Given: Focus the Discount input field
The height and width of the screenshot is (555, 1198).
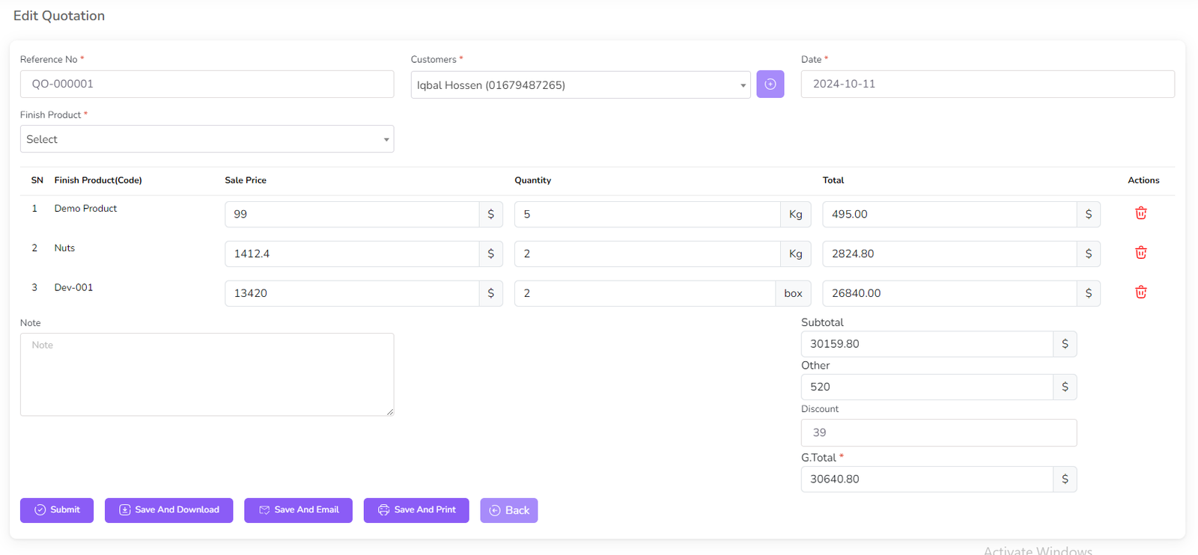Looking at the screenshot, I should [x=938, y=432].
